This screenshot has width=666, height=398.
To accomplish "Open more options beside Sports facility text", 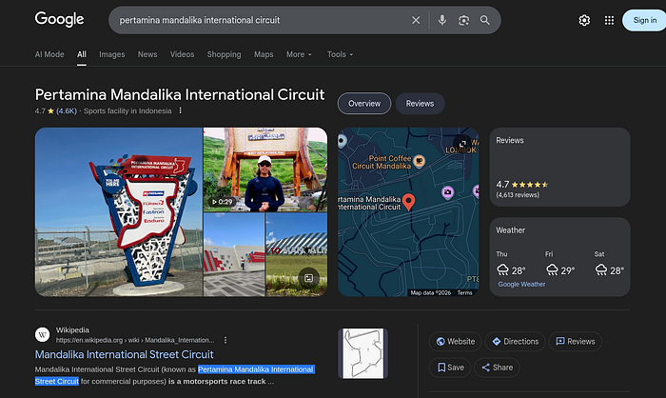I will 180,110.
